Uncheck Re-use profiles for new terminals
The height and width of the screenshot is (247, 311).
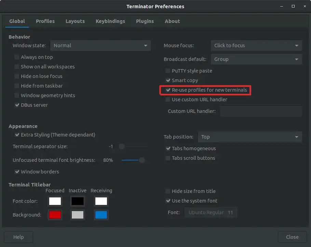coord(168,90)
